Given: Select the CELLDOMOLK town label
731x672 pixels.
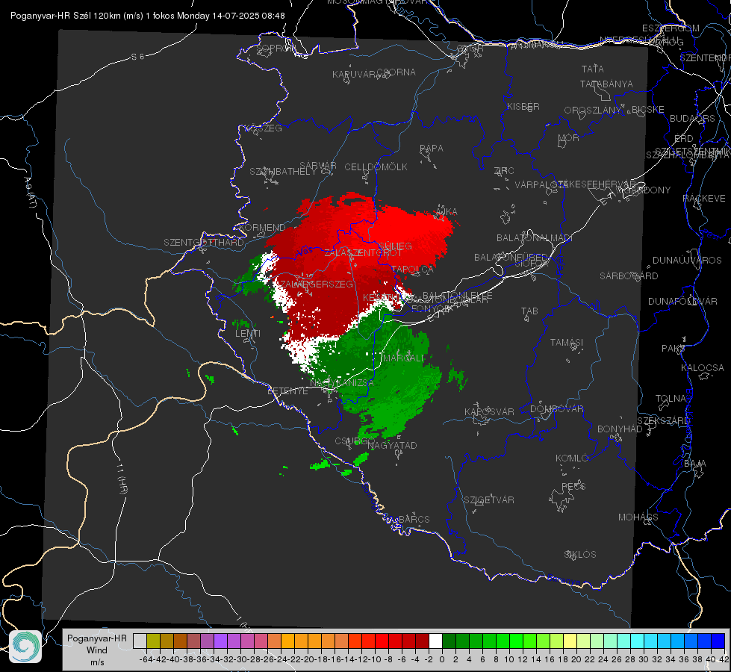Looking at the screenshot, I should click(376, 167).
